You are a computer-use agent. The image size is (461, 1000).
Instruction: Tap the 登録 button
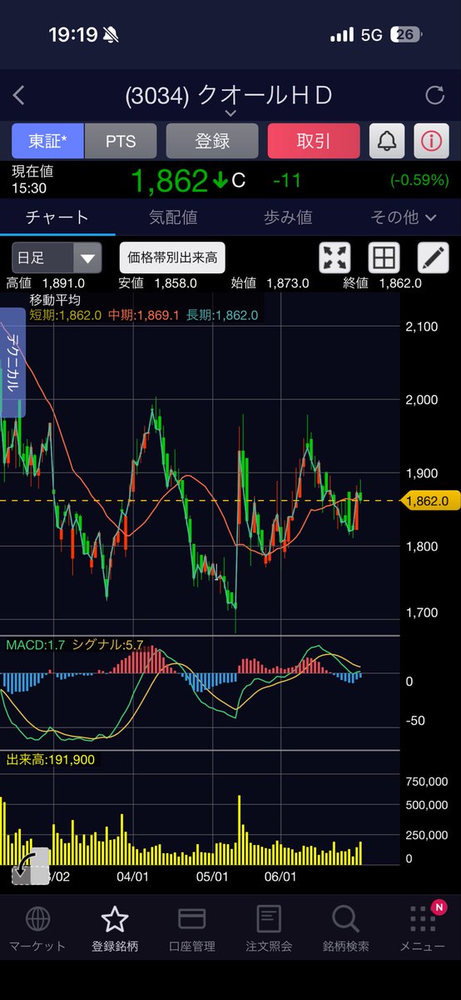click(x=212, y=141)
